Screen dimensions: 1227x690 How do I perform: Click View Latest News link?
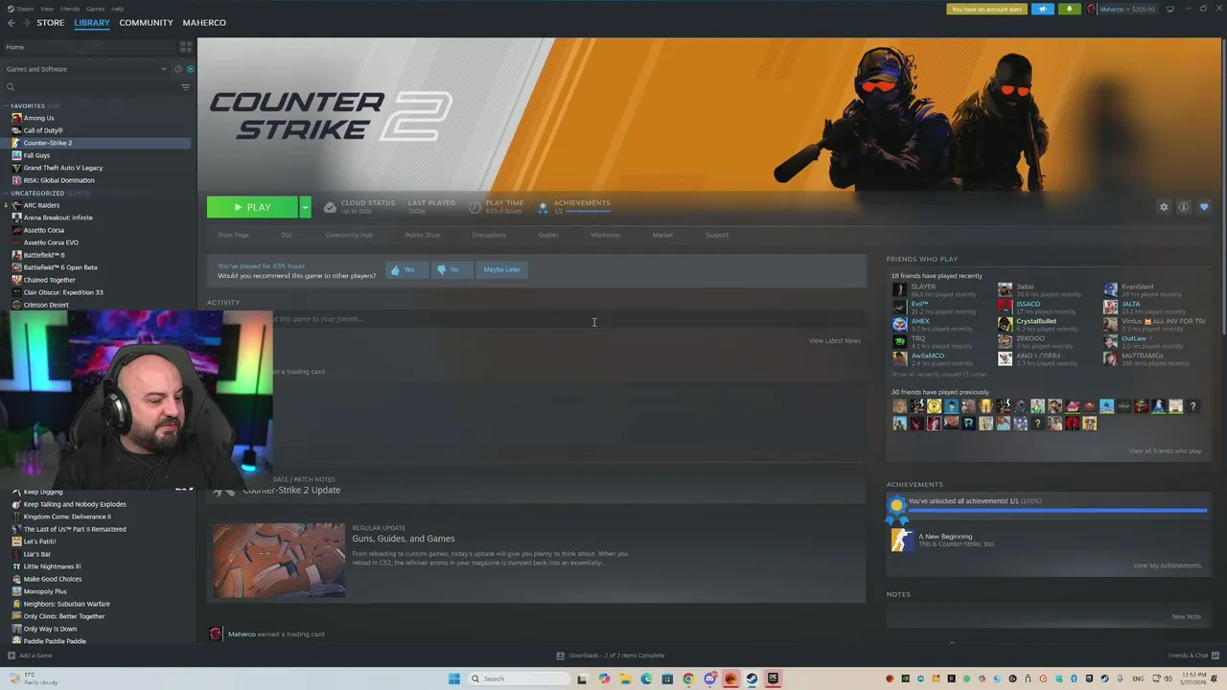pos(834,340)
